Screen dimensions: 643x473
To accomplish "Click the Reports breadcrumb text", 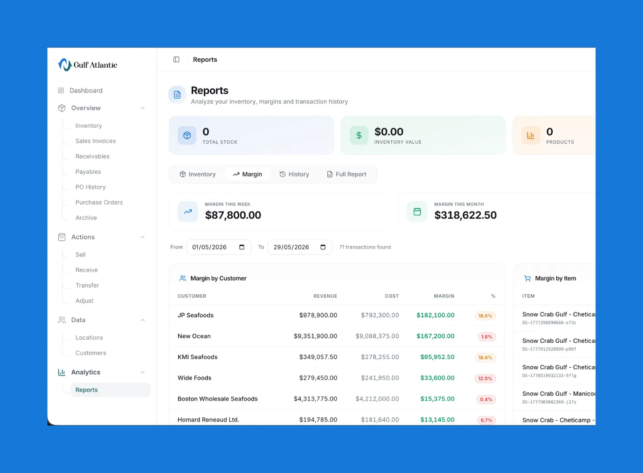I will [x=205, y=60].
